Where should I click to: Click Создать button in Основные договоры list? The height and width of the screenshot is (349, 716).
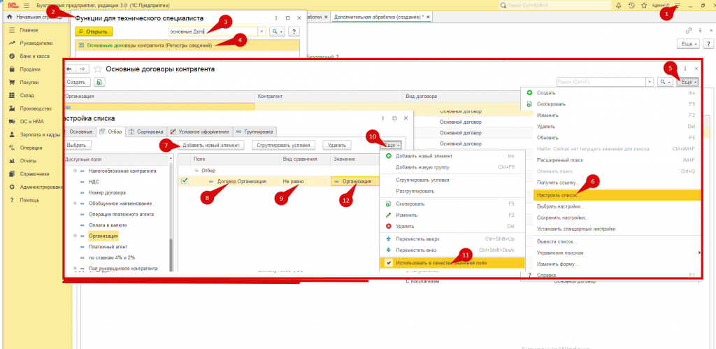click(x=78, y=82)
